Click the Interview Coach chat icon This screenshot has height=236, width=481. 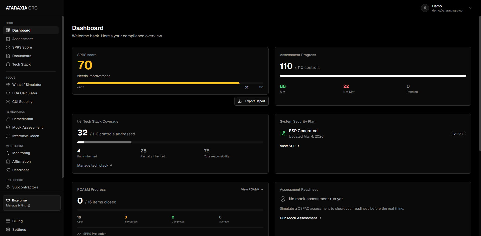pyautogui.click(x=8, y=136)
